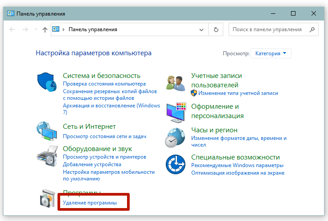
Task: Expand the address bar history dropdown
Action: coord(201,30)
